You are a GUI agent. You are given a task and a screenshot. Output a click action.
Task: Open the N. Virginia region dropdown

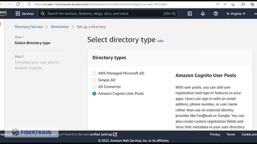236,14
